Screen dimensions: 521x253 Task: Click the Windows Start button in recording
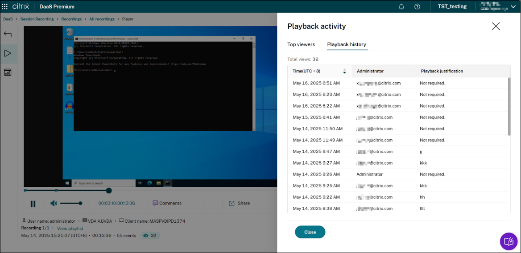tap(67, 183)
